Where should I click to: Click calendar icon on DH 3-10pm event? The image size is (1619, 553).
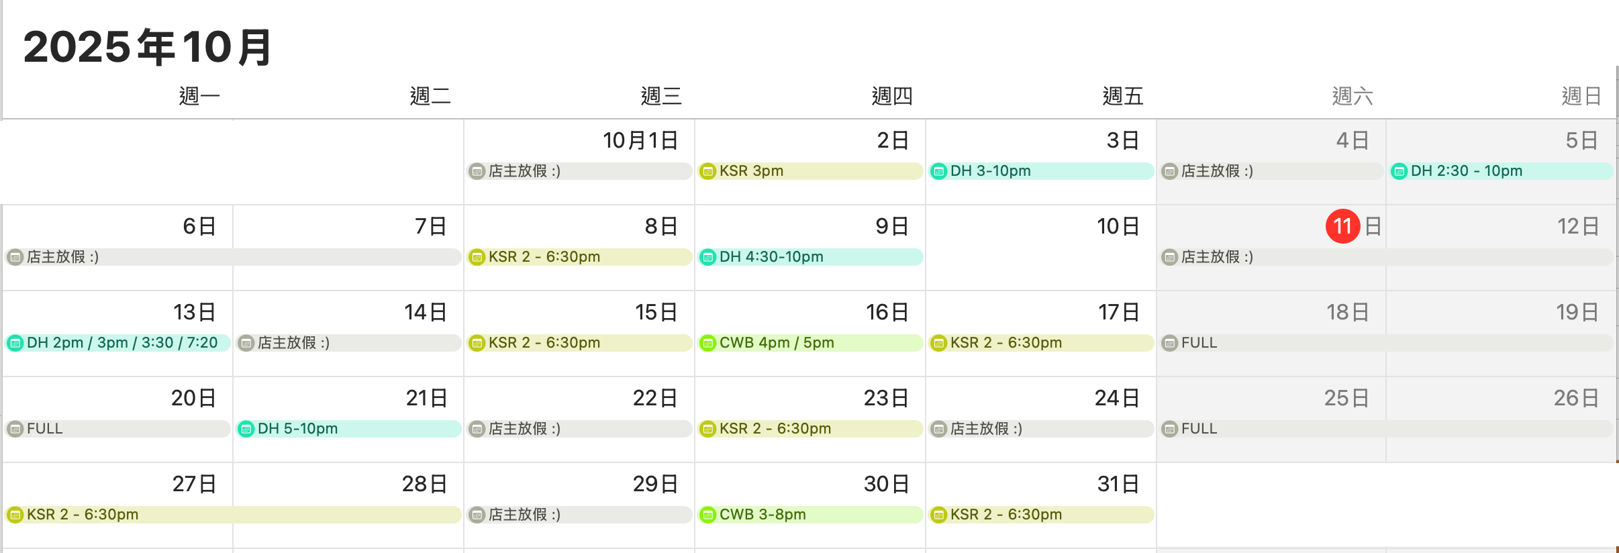tap(938, 171)
